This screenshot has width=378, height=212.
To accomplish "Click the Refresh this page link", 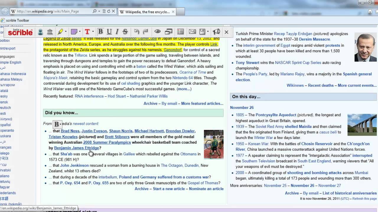I will pyautogui.click(x=364, y=199).
